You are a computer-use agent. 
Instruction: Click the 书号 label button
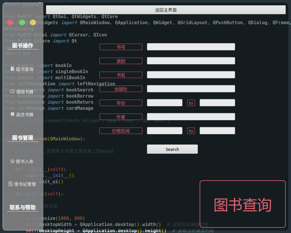pyautogui.click(x=121, y=47)
